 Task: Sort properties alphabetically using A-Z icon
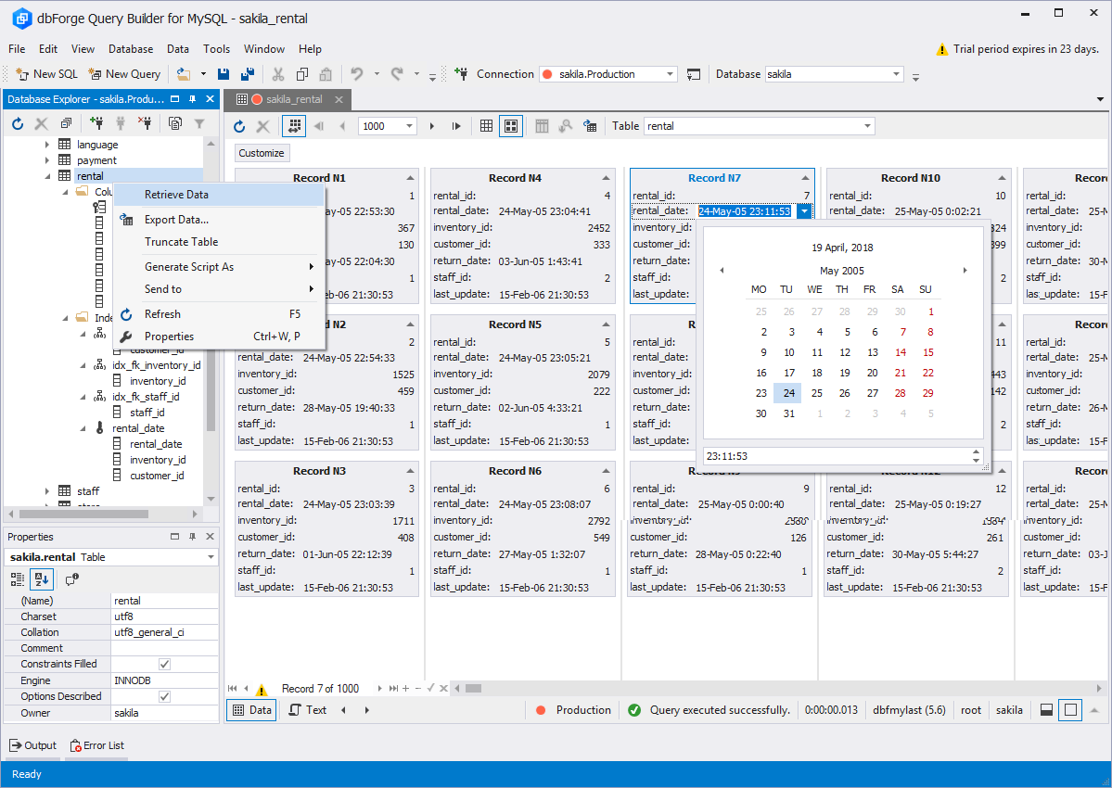coord(42,578)
